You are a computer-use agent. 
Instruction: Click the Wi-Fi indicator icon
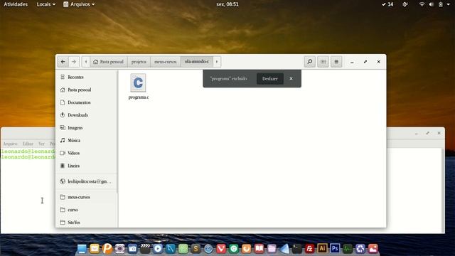coord(422,4)
